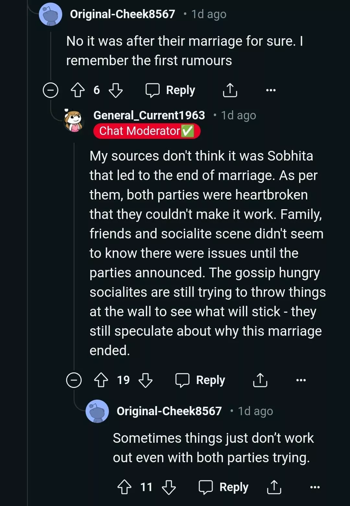Downvote the comment with 19 votes
This screenshot has height=506, width=350.
point(146,380)
